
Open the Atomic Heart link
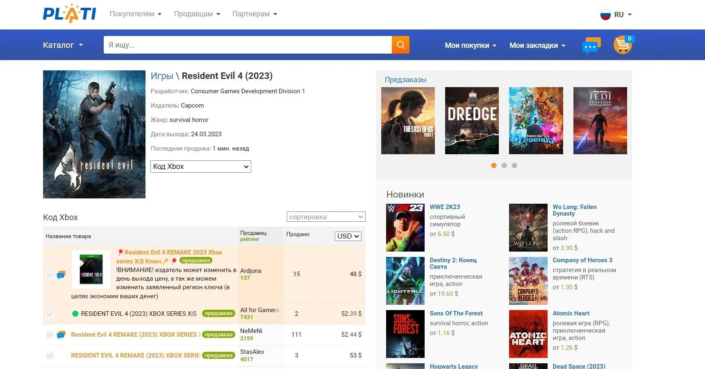[x=571, y=313]
